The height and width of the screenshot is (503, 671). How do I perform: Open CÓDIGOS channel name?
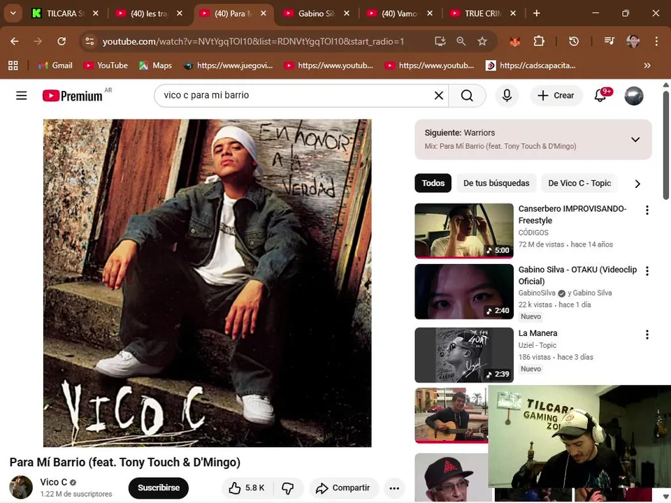click(x=533, y=233)
